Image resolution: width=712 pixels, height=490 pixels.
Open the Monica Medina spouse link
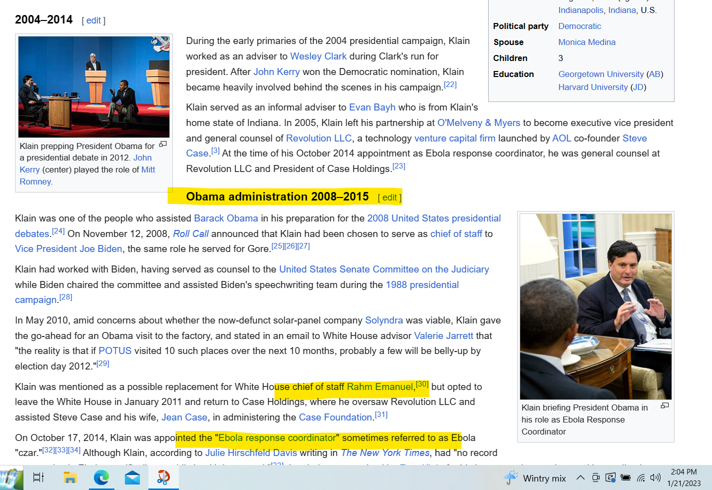click(587, 42)
